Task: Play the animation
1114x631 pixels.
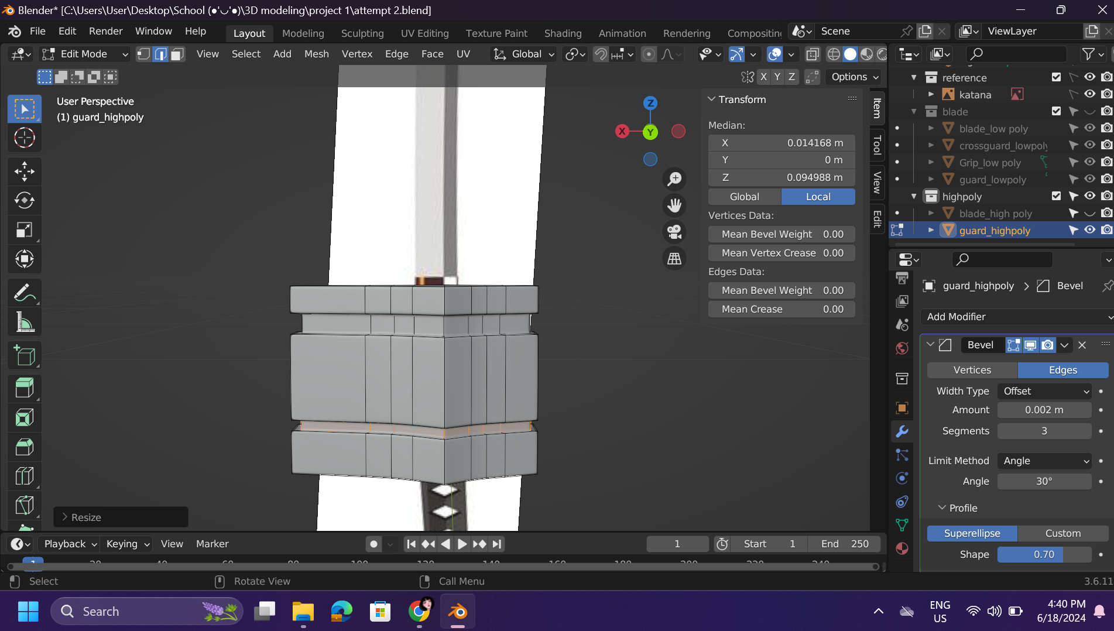Action: tap(462, 544)
